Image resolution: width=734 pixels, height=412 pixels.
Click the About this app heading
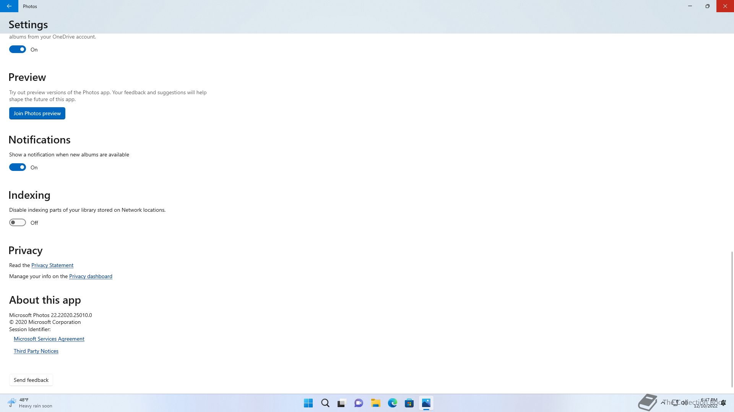point(45,300)
